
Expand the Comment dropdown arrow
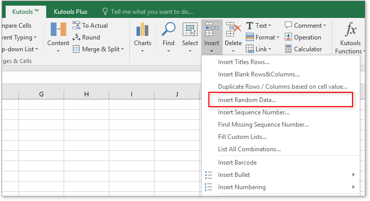(325, 26)
